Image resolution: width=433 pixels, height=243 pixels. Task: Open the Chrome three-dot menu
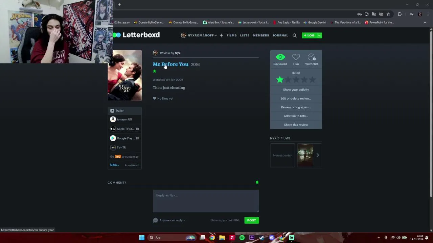[x=428, y=14]
